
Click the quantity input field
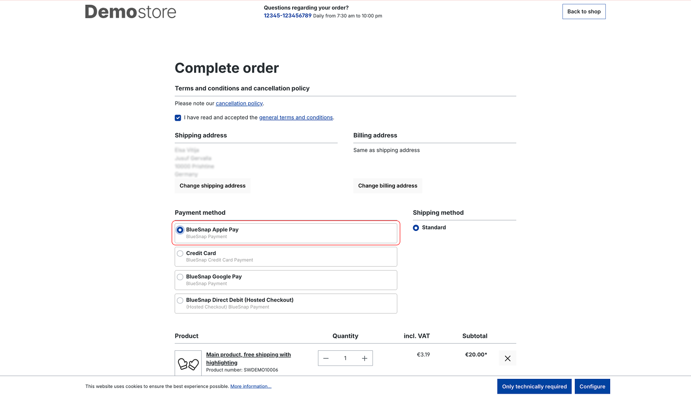(345, 358)
